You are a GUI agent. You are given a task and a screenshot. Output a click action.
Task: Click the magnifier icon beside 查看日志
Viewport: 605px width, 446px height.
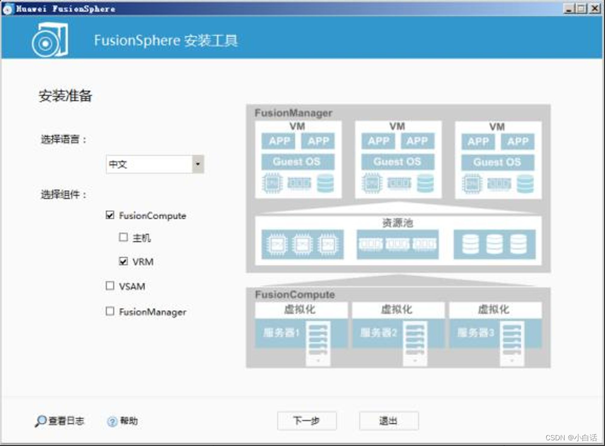click(x=40, y=421)
